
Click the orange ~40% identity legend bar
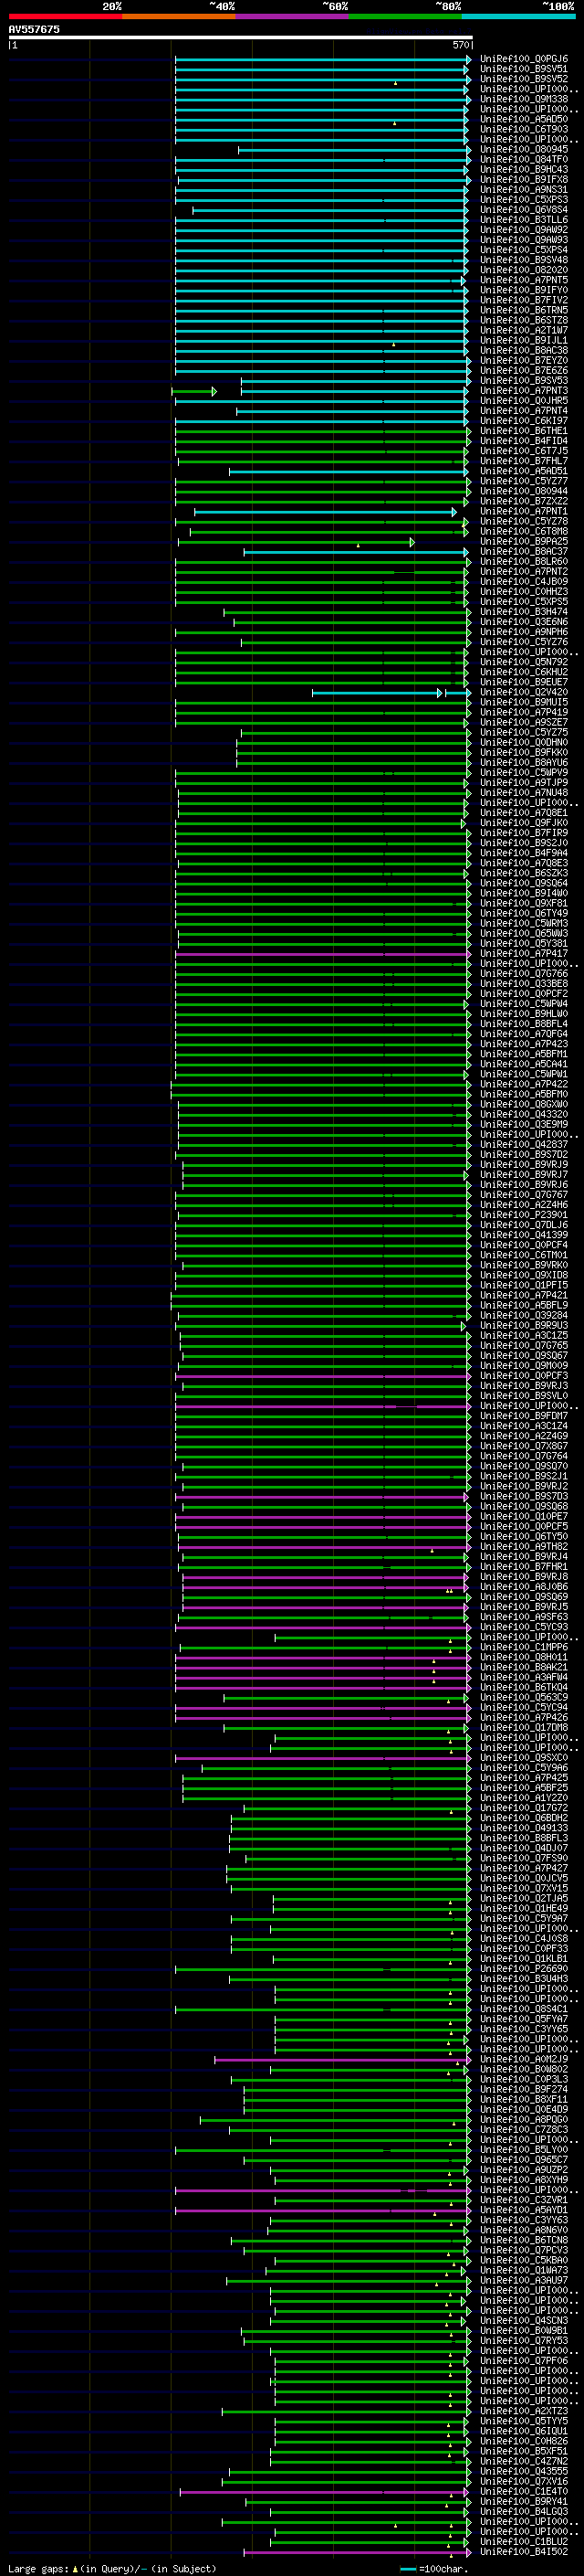(x=179, y=16)
